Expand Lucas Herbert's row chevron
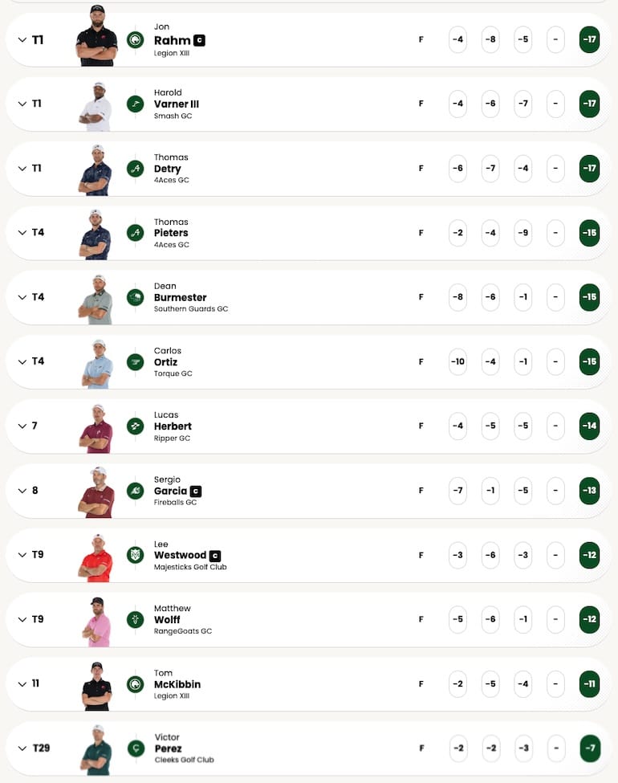Image resolution: width=618 pixels, height=783 pixels. click(x=22, y=426)
